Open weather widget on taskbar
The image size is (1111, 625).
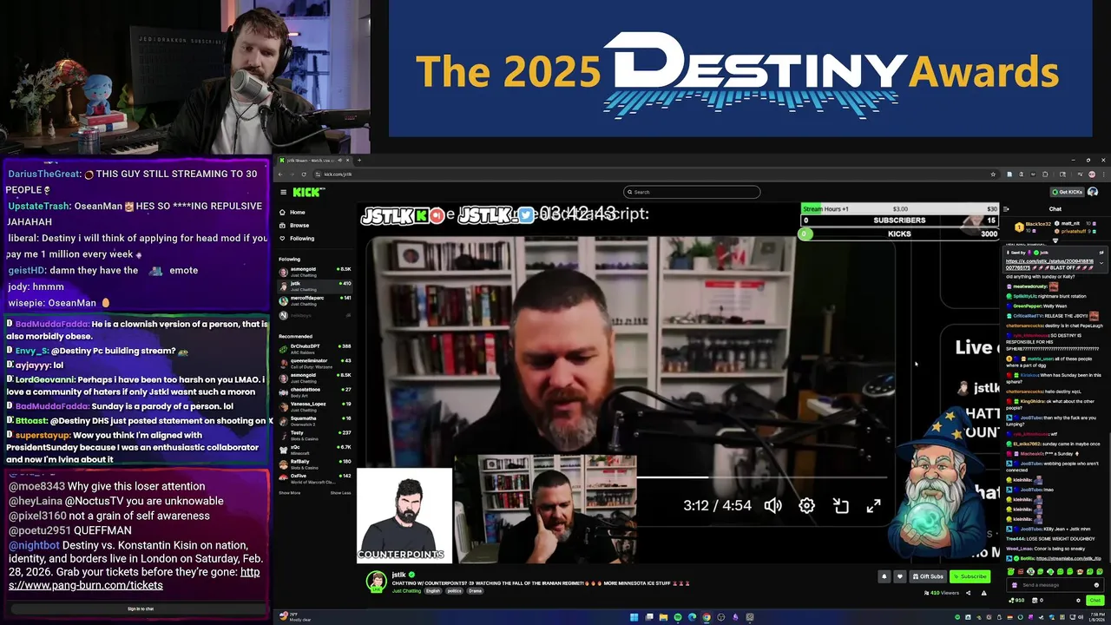(x=295, y=617)
